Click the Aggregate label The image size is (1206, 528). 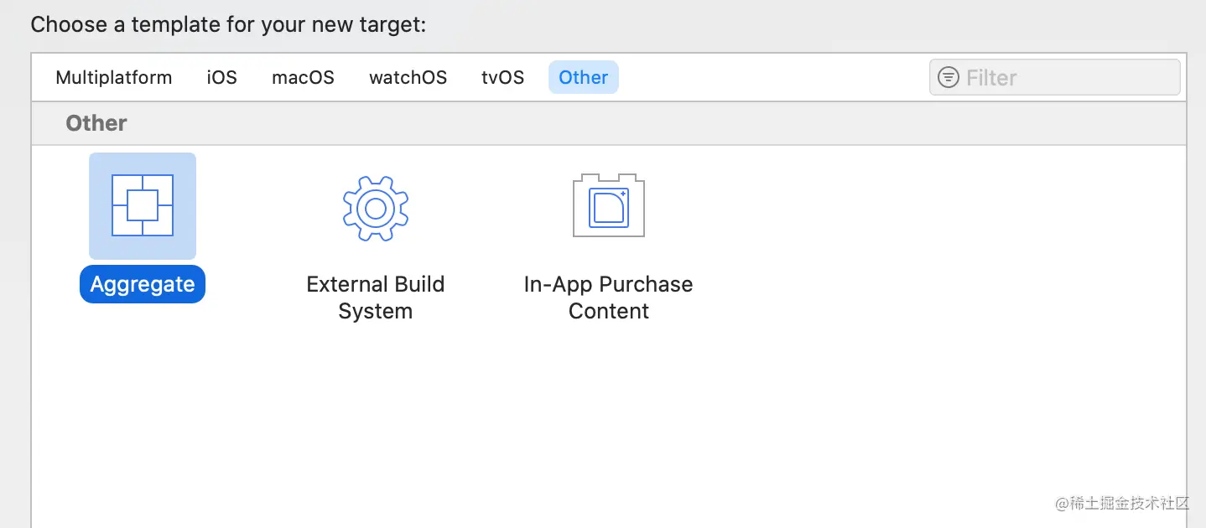(143, 285)
